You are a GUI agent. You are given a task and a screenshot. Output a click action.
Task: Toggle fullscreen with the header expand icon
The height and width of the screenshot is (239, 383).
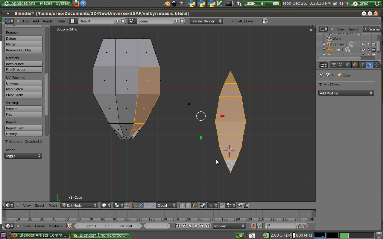[x=265, y=21]
